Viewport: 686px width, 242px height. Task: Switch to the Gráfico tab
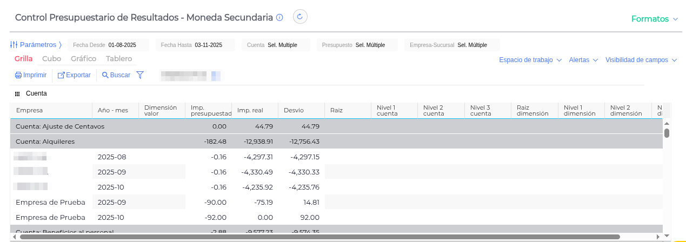[83, 59]
